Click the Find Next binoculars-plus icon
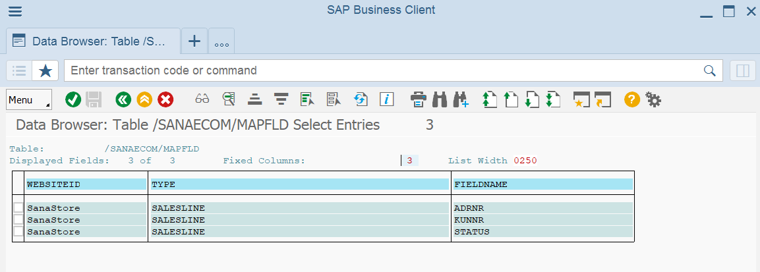This screenshot has width=760, height=272. tap(461, 99)
